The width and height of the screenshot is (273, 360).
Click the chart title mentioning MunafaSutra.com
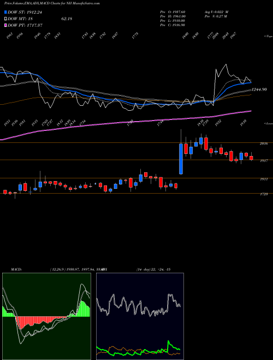(52, 3)
